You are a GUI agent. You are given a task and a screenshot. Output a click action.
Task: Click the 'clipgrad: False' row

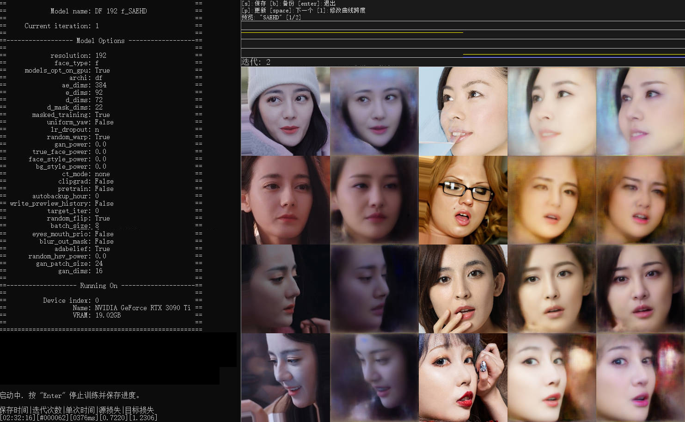tap(86, 181)
